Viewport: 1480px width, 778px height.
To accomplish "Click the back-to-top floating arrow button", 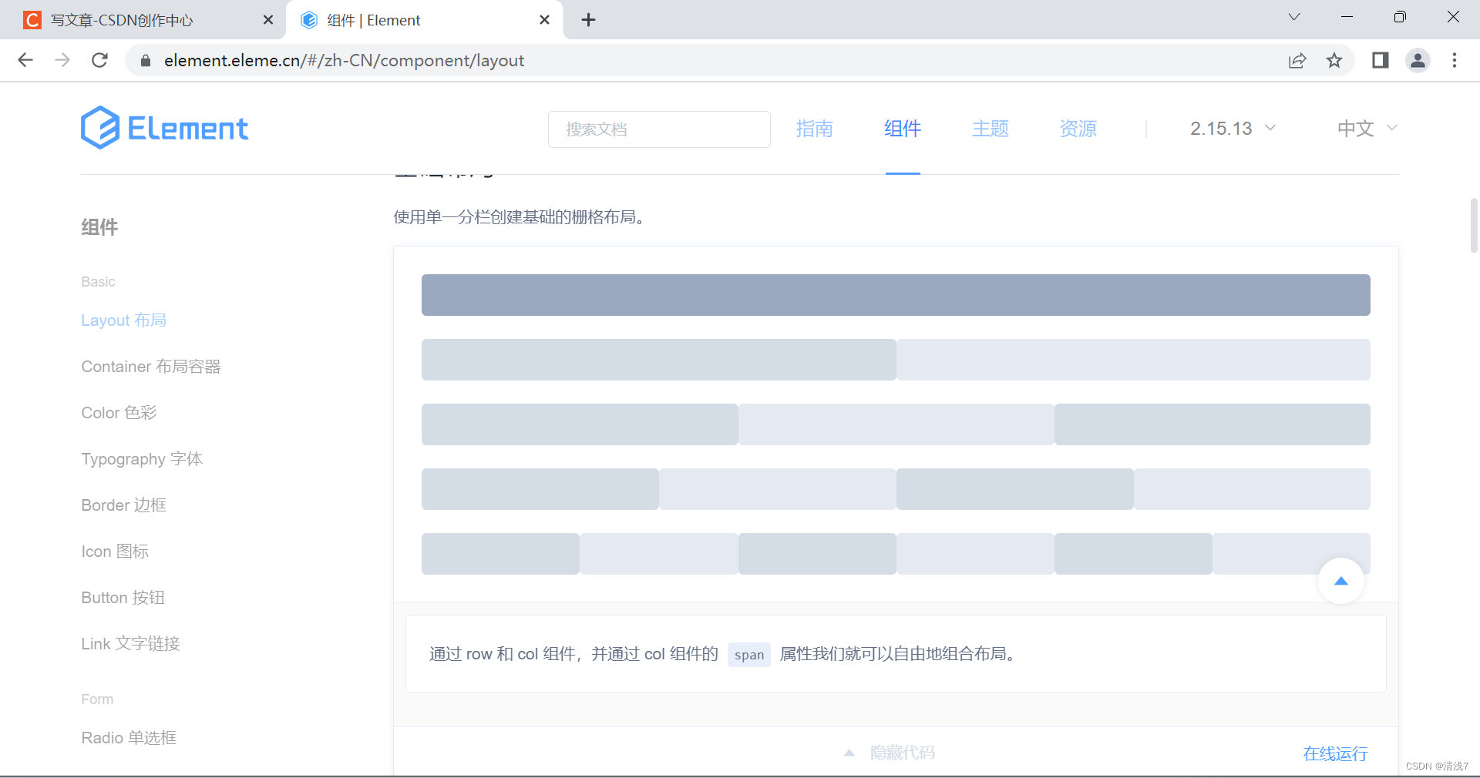I will click(1341, 582).
